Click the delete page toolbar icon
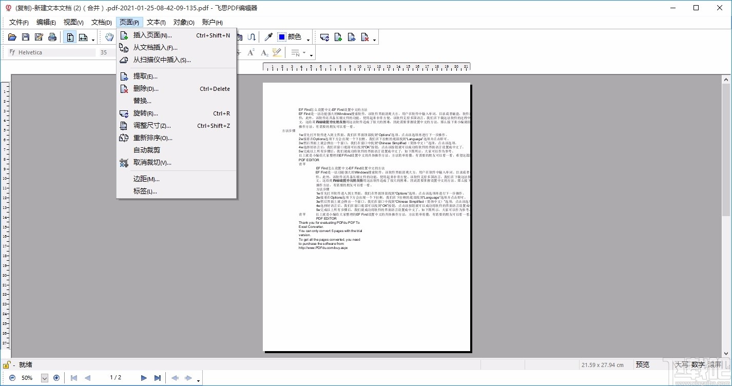The width and height of the screenshot is (732, 386). click(365, 37)
